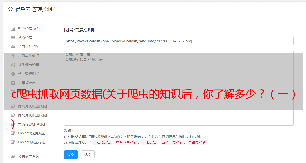Click the refresh icon for 同义词伪原创[2版]

13,115
